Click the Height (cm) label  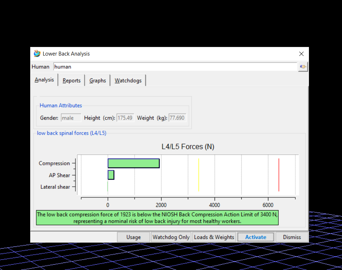[x=99, y=118]
